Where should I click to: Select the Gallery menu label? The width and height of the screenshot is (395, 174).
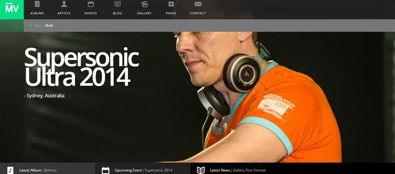coord(144,13)
